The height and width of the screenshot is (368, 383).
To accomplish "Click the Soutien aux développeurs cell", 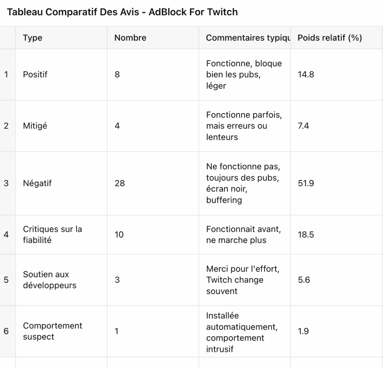I will pyautogui.click(x=61, y=280).
